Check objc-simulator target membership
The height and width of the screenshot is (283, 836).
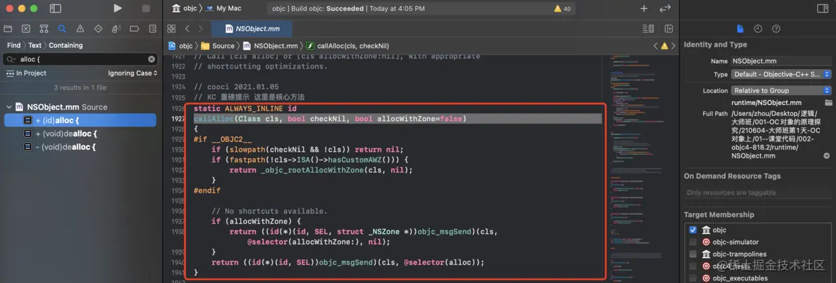coord(692,242)
